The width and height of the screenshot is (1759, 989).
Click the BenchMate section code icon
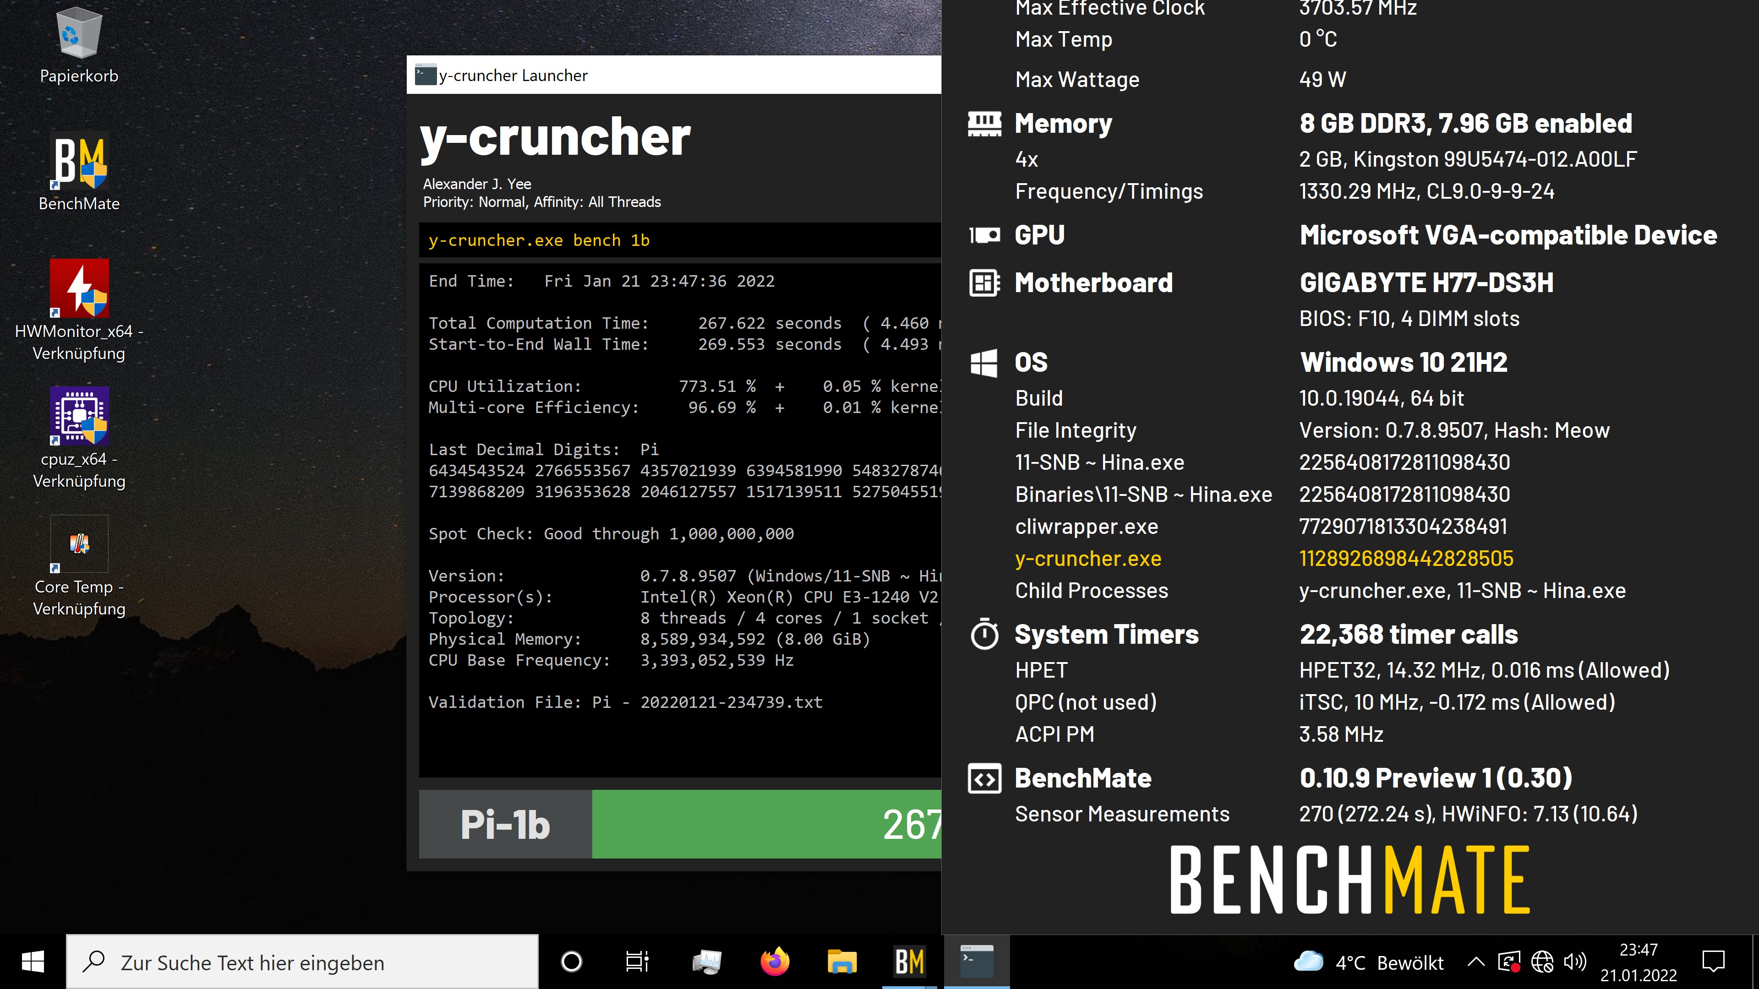tap(984, 778)
